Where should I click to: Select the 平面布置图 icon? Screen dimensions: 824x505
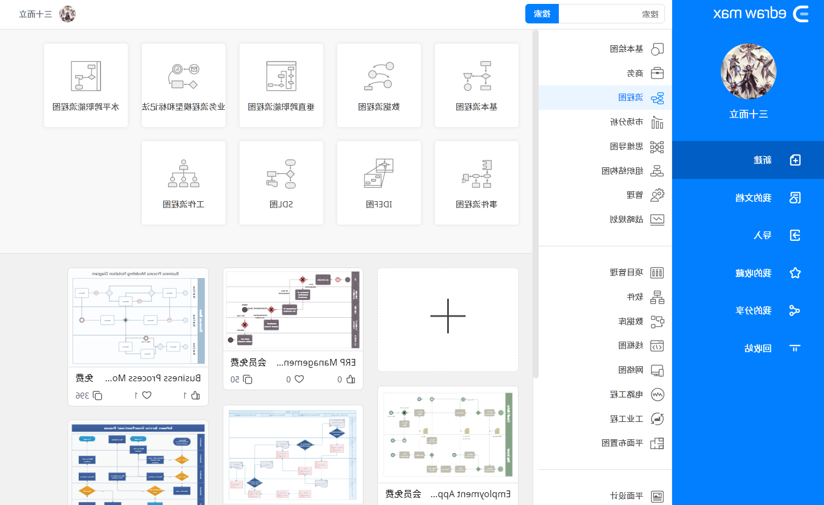[x=657, y=443]
